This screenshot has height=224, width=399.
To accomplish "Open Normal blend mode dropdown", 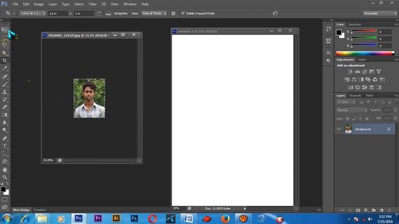I will coord(352,110).
